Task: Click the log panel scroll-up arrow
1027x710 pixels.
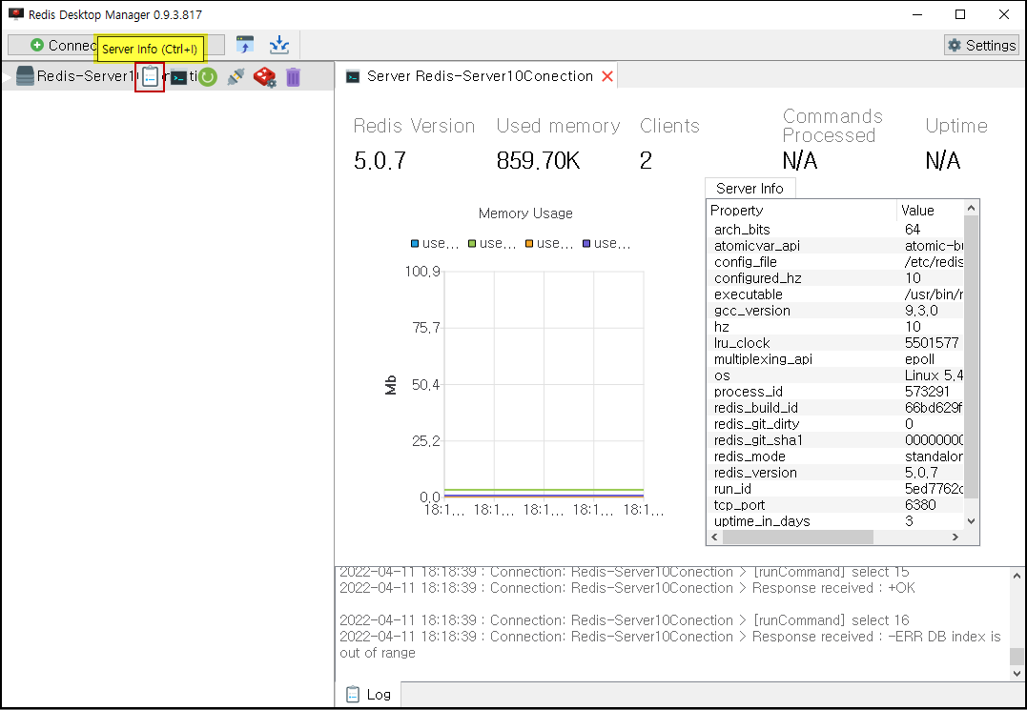Action: click(x=1017, y=576)
